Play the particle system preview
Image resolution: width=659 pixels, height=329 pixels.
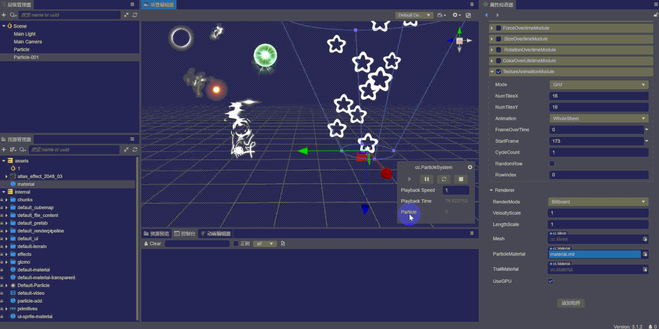[409, 179]
